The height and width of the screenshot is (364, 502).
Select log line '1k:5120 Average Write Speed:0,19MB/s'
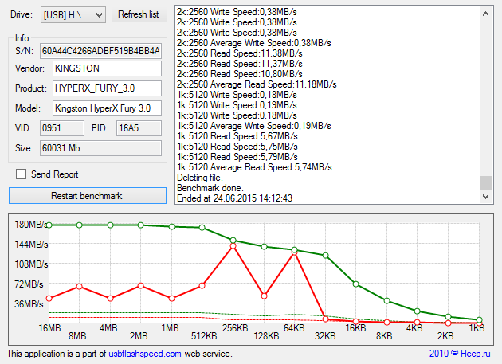click(254, 126)
